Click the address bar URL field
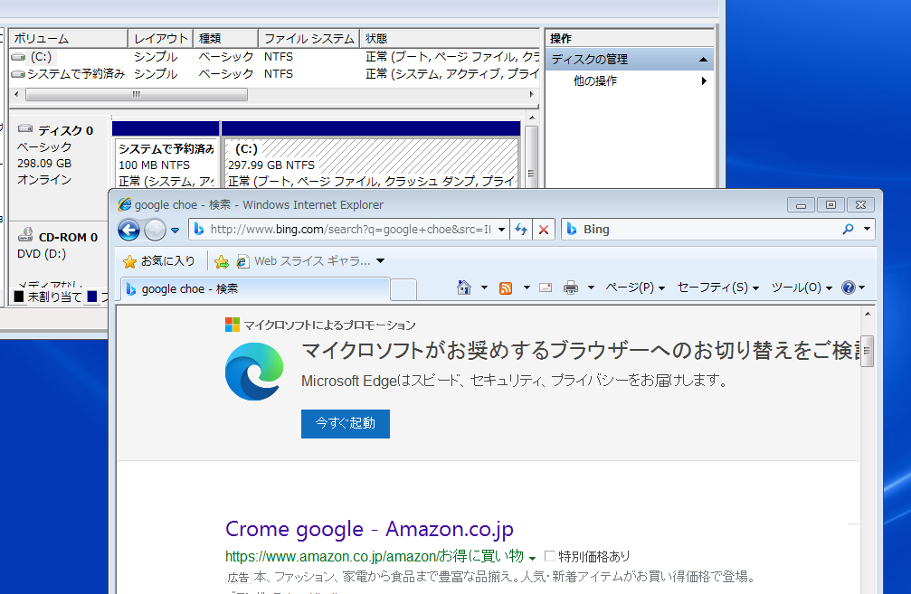 coord(350,230)
